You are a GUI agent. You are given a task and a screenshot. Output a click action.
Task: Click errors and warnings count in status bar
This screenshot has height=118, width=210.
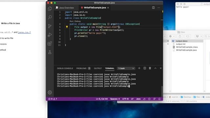click(52, 99)
